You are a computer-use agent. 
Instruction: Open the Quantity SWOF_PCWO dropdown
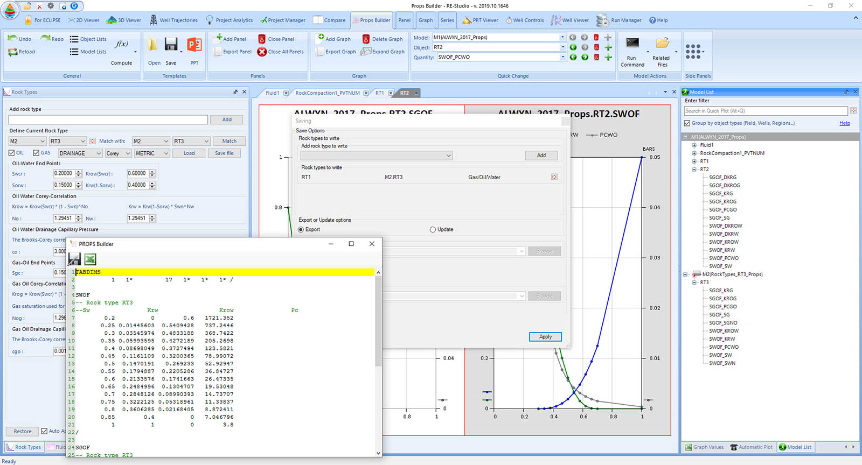pyautogui.click(x=562, y=57)
